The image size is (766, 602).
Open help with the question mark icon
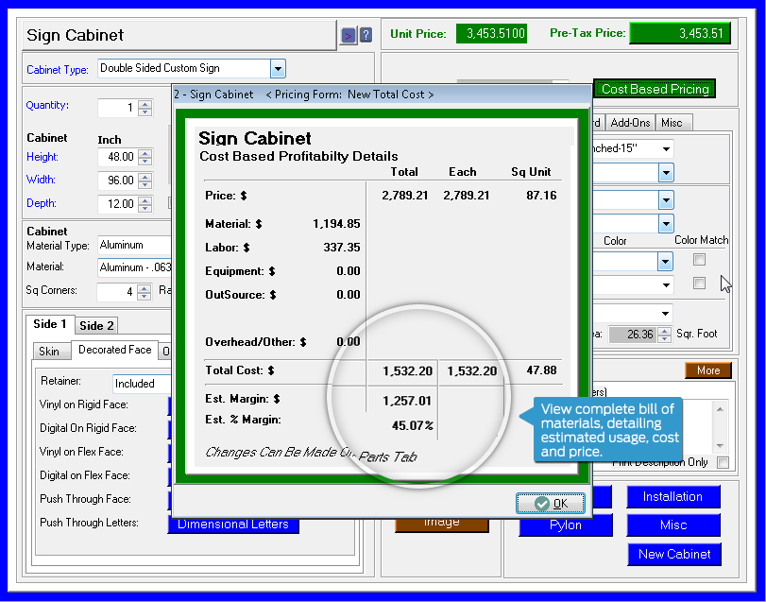(x=366, y=36)
